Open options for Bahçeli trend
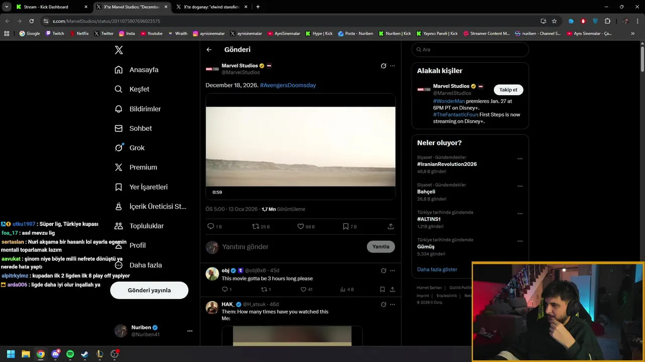645x362 pixels. pos(520,186)
